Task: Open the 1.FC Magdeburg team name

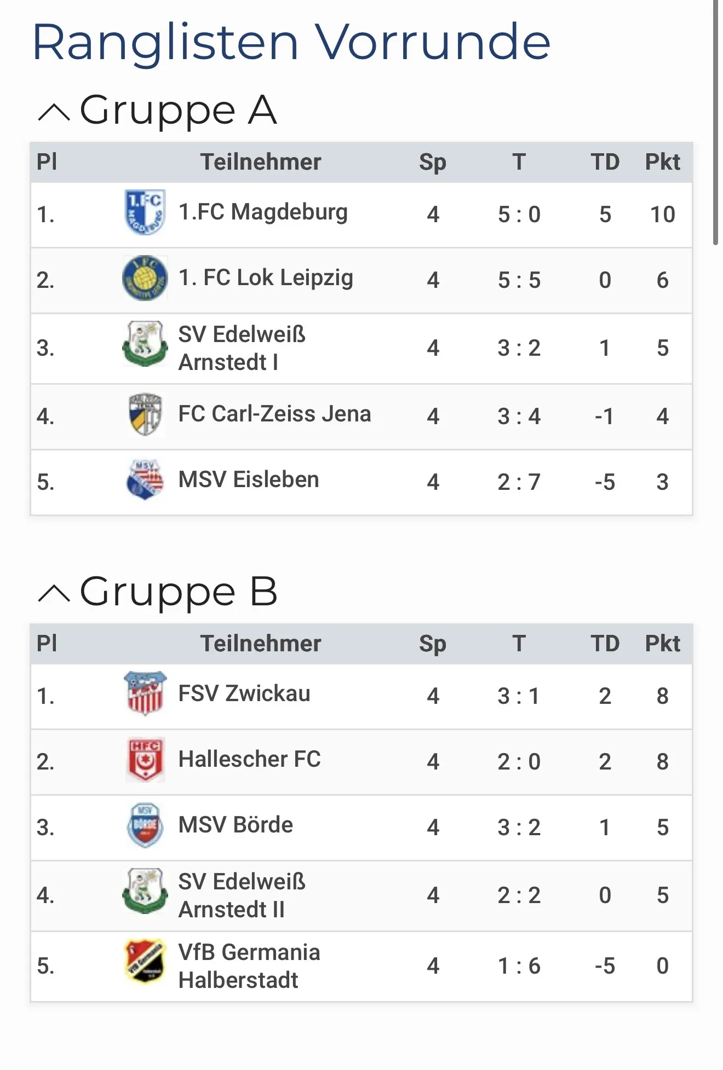Action: 263,212
